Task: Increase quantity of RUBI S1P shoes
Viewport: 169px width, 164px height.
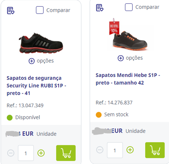Action: 41,153
